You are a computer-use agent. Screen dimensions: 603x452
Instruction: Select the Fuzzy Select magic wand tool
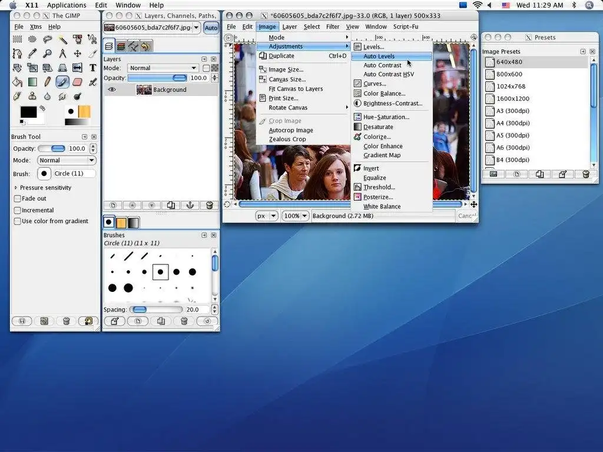click(62, 39)
